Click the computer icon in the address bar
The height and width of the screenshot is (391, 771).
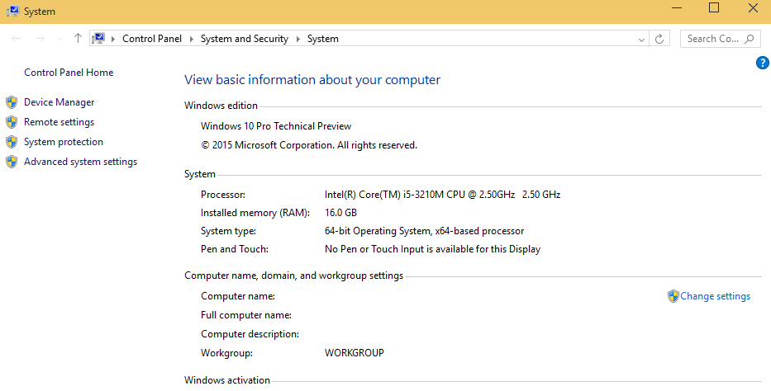click(x=100, y=39)
